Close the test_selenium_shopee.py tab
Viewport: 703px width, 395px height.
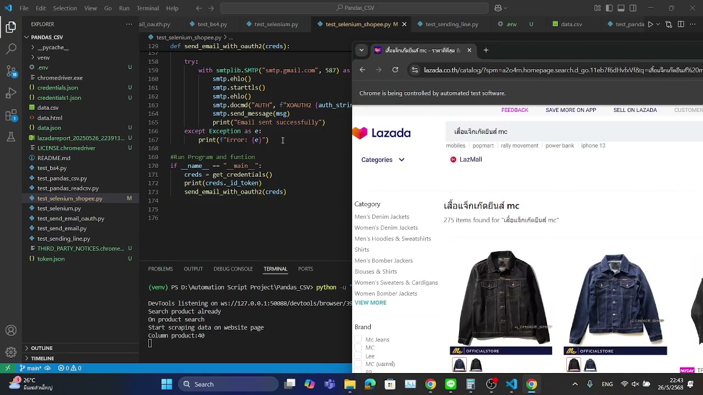[404, 24]
